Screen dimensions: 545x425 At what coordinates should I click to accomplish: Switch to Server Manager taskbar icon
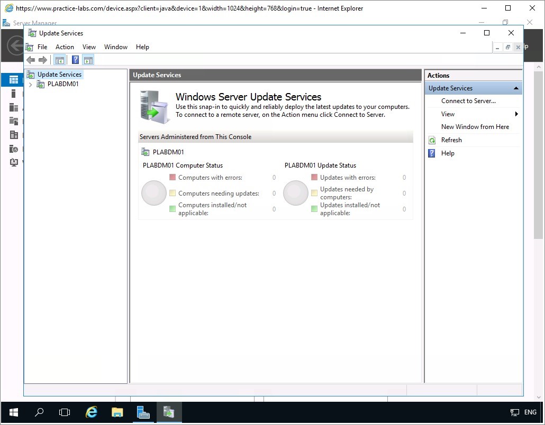pyautogui.click(x=143, y=412)
